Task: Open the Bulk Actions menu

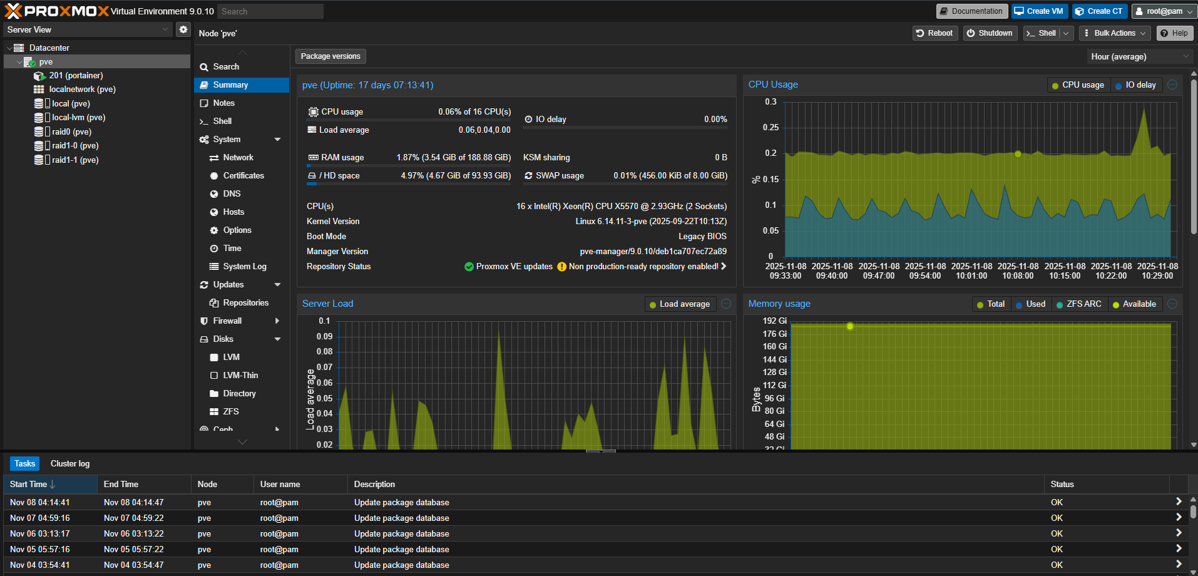Action: [1114, 33]
